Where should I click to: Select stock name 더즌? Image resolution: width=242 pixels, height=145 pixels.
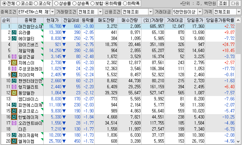click(22, 129)
